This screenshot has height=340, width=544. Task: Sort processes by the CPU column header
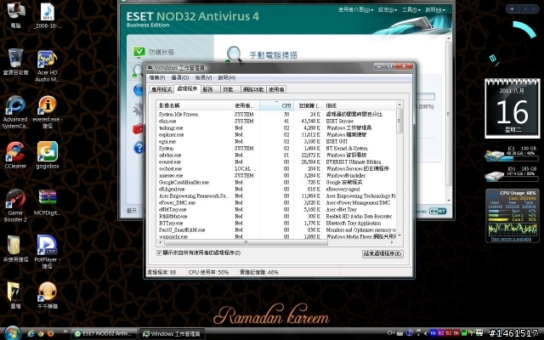[276, 105]
